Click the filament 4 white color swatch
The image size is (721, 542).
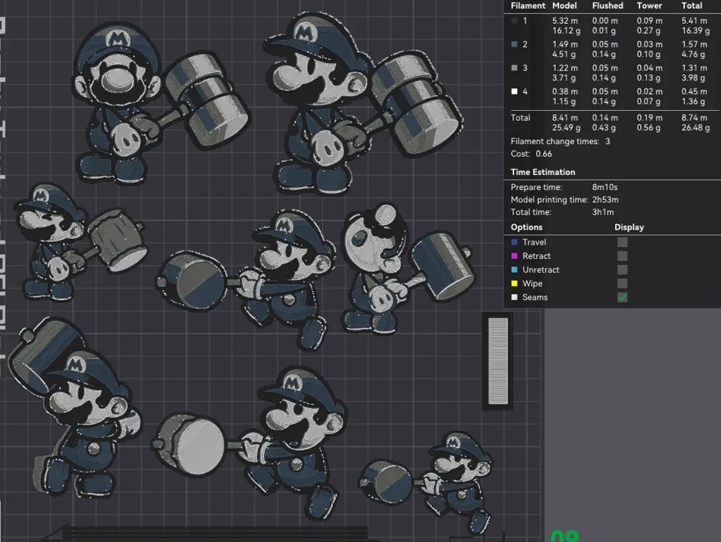point(514,91)
